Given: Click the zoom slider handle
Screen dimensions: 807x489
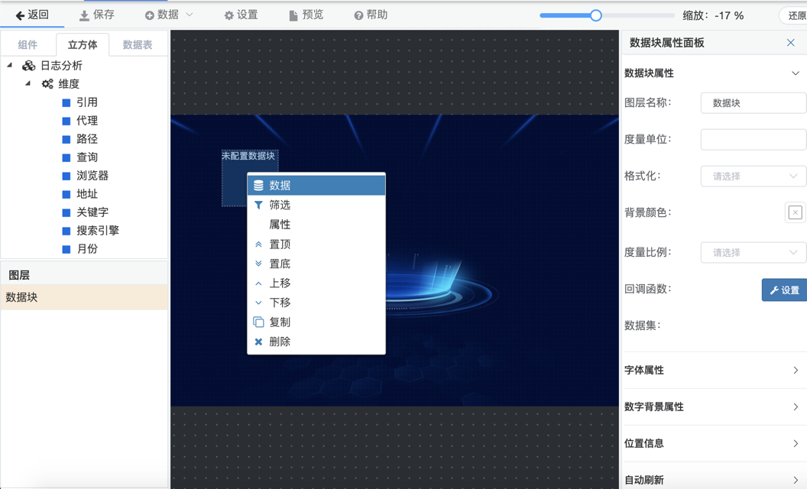Looking at the screenshot, I should click(596, 15).
